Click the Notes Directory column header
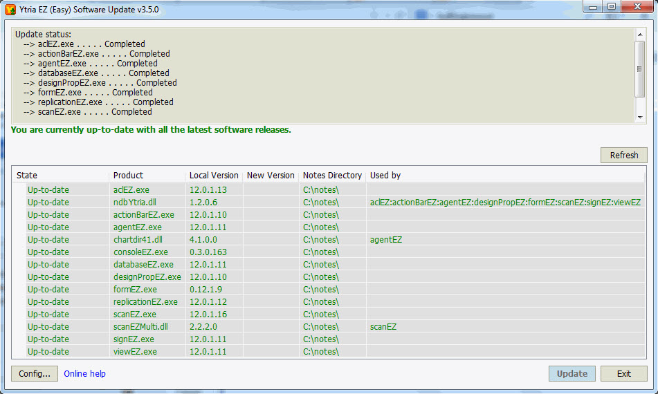Screen dimensions: 658x394 (332, 175)
